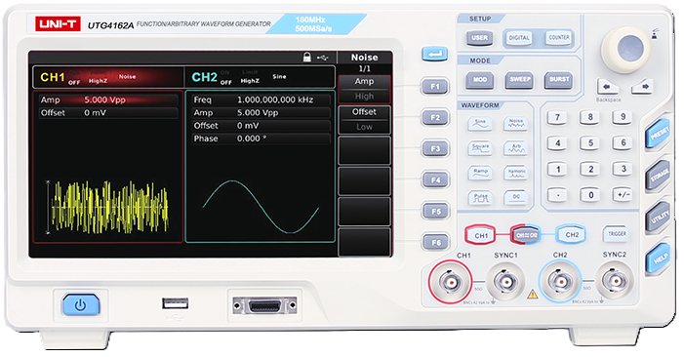Select the Offset Low softkey menu

tap(364, 119)
